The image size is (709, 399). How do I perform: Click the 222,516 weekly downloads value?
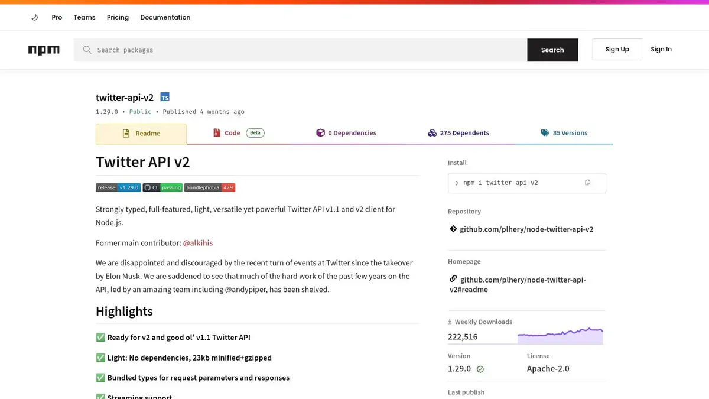pyautogui.click(x=463, y=337)
